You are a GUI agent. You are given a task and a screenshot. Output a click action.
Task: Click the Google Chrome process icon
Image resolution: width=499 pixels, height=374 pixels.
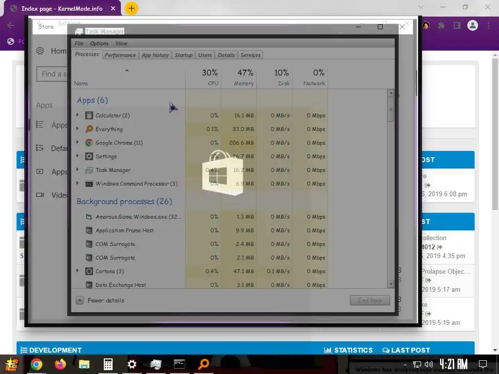(89, 143)
